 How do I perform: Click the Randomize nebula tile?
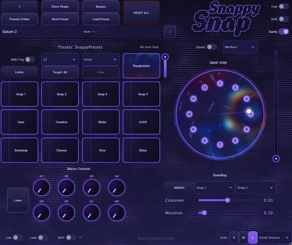coord(142,66)
